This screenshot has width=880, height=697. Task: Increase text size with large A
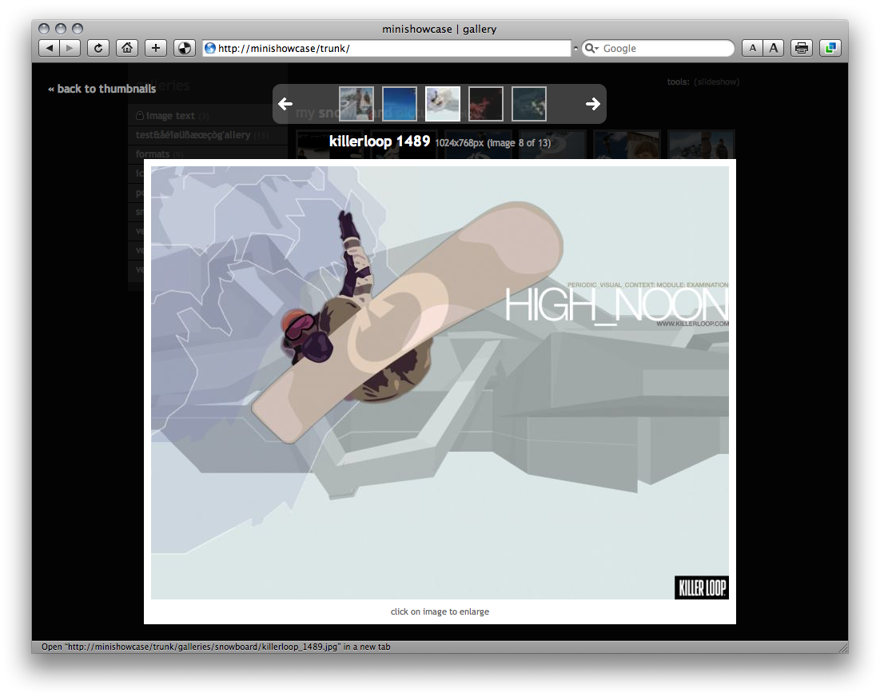[774, 48]
